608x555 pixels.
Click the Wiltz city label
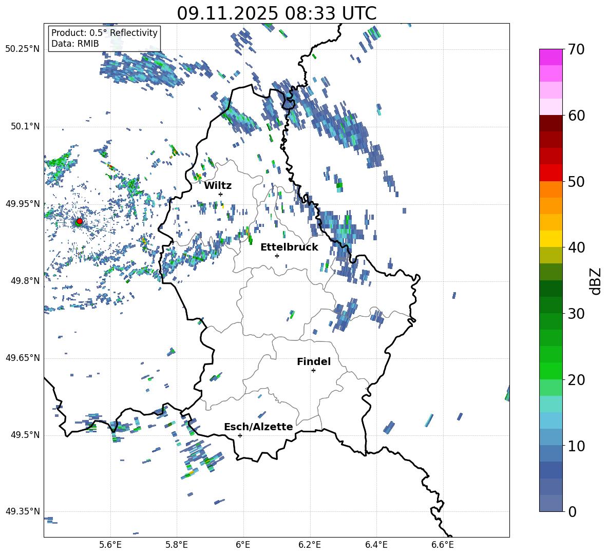pos(218,185)
